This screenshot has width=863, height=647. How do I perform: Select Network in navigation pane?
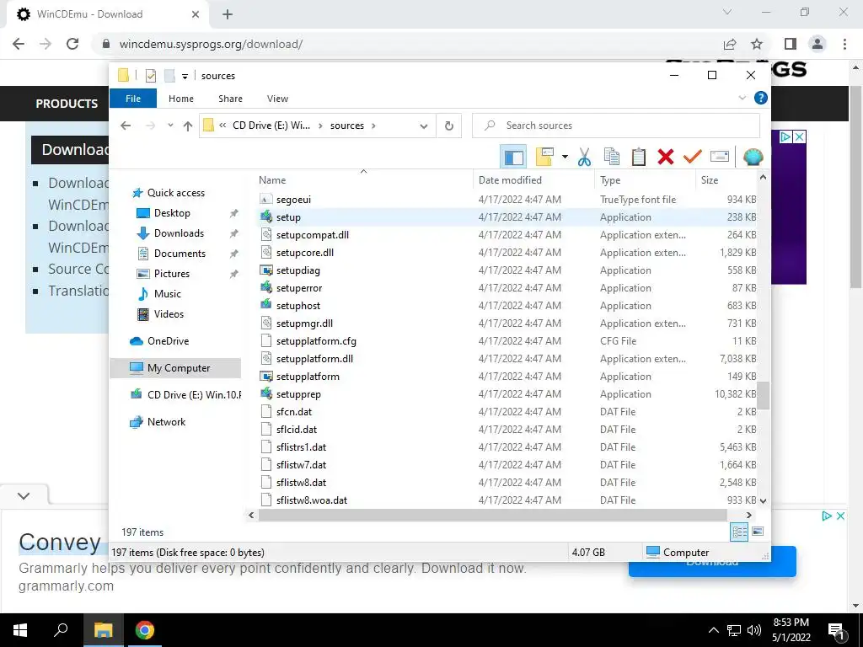166,422
